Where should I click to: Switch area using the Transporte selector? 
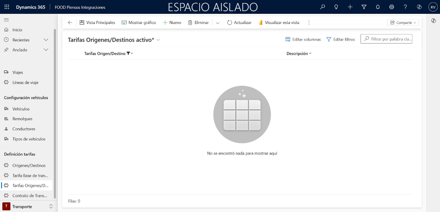tap(27, 206)
